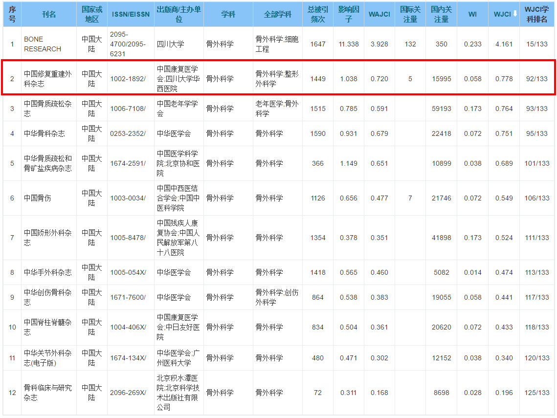Click the 出版商/主办单位 column header
Viewport: 557px width, 418px height.
[x=179, y=14]
